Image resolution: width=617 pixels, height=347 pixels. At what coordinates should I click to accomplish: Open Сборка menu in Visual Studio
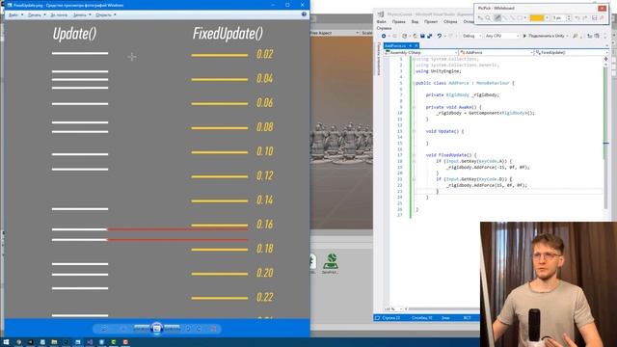(x=450, y=21)
